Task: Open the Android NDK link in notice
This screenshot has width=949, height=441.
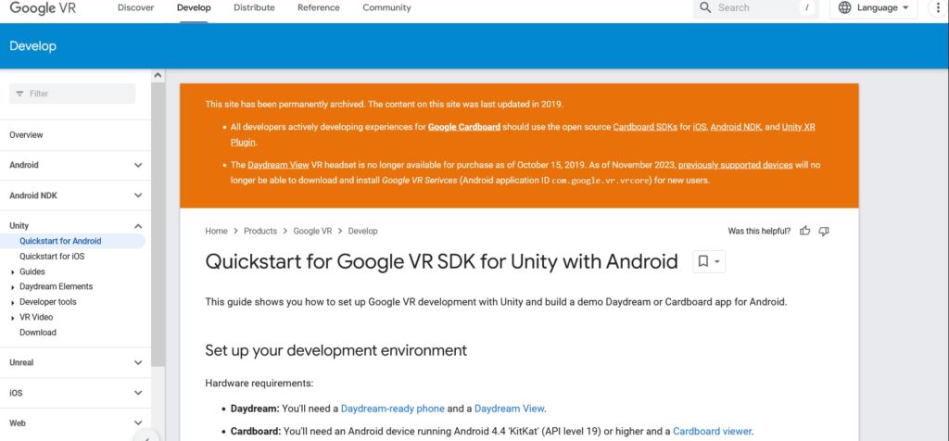Action: click(737, 127)
